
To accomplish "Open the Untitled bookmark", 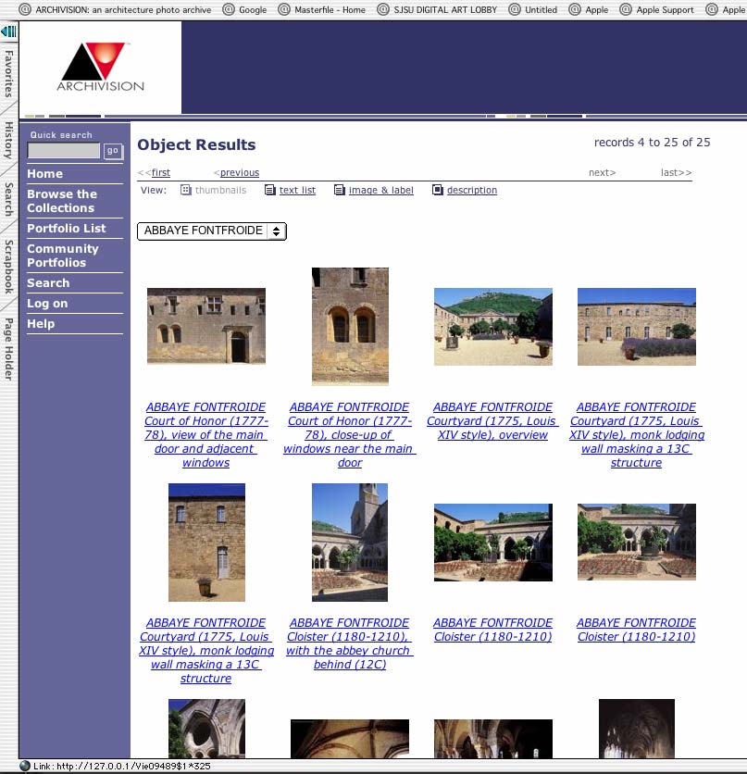I will pyautogui.click(x=533, y=9).
